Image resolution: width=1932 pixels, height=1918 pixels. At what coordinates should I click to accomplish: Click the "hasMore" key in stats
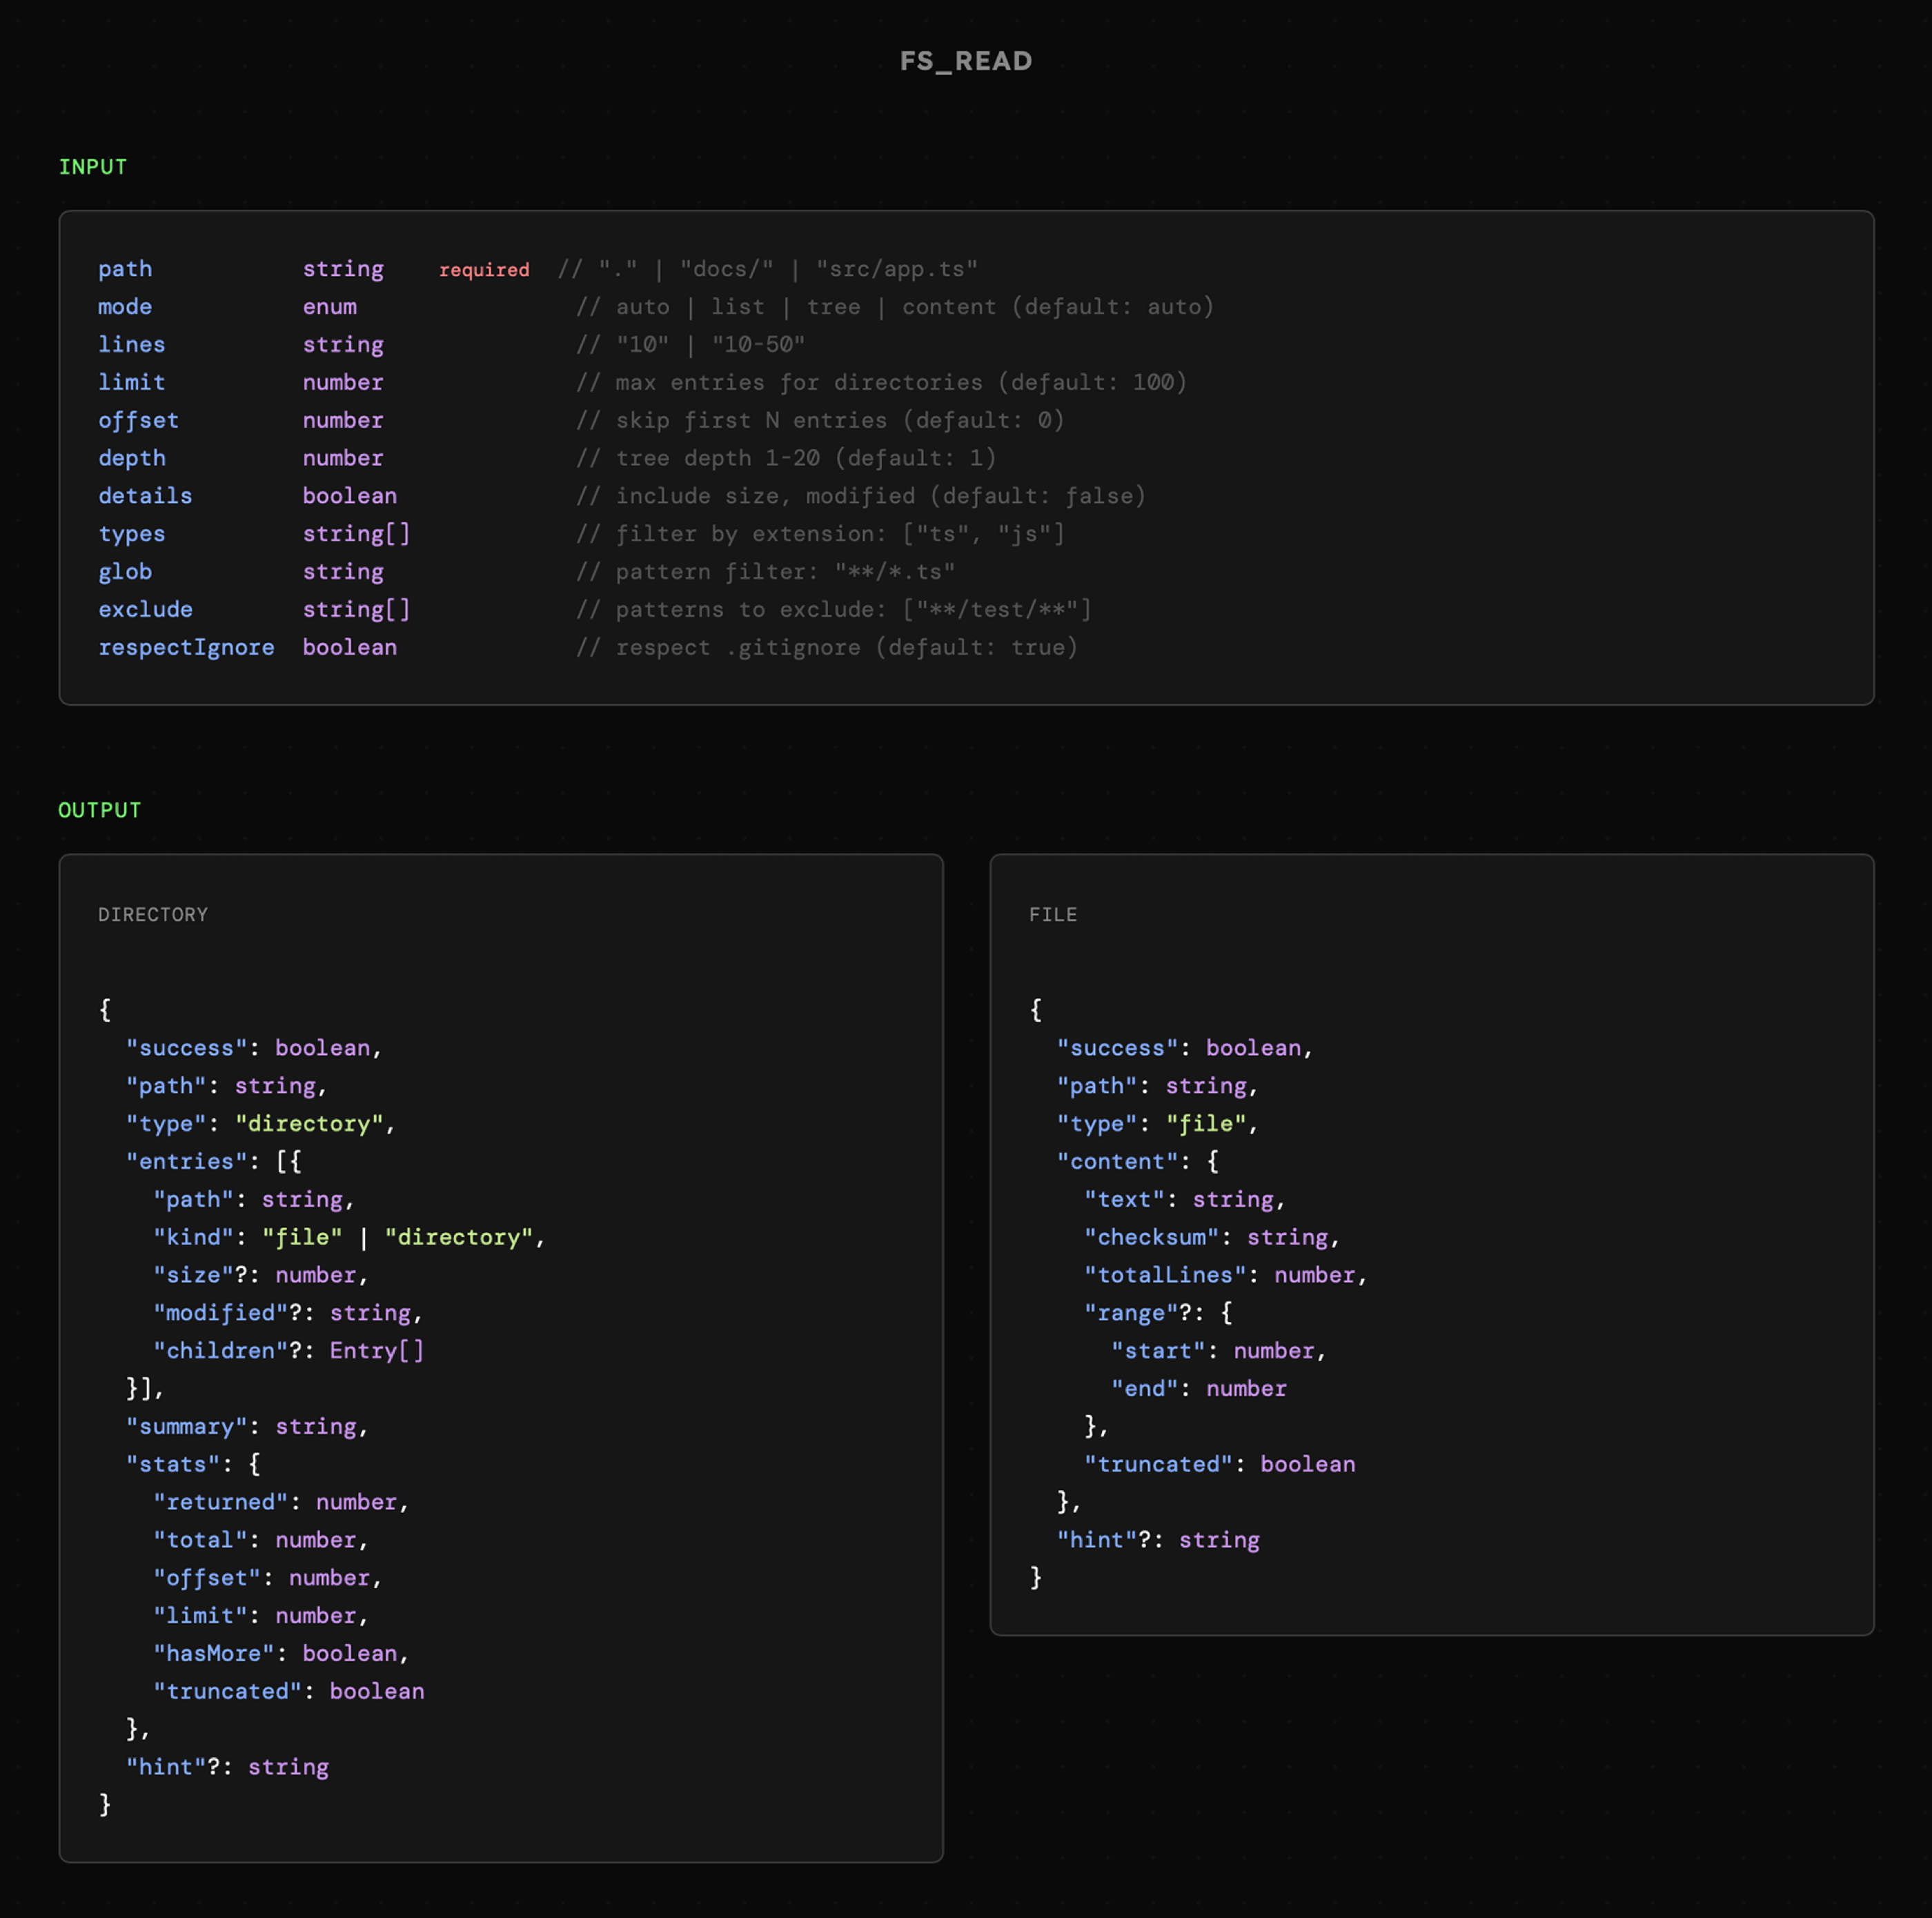213,1653
